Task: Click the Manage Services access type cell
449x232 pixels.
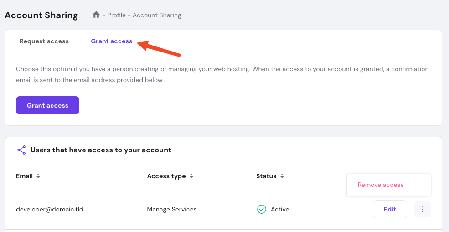Action: click(x=172, y=210)
